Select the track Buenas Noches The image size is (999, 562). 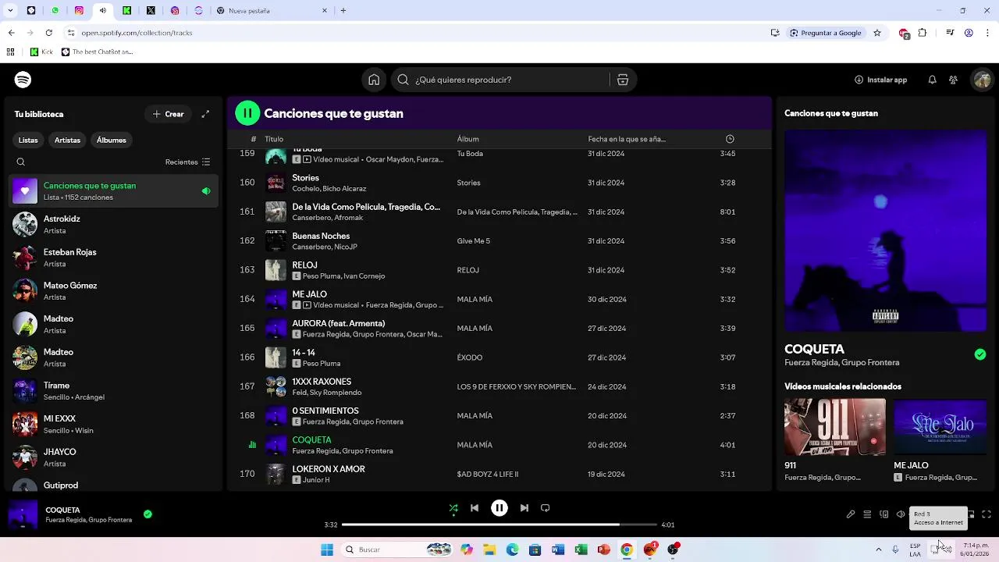[499, 241]
